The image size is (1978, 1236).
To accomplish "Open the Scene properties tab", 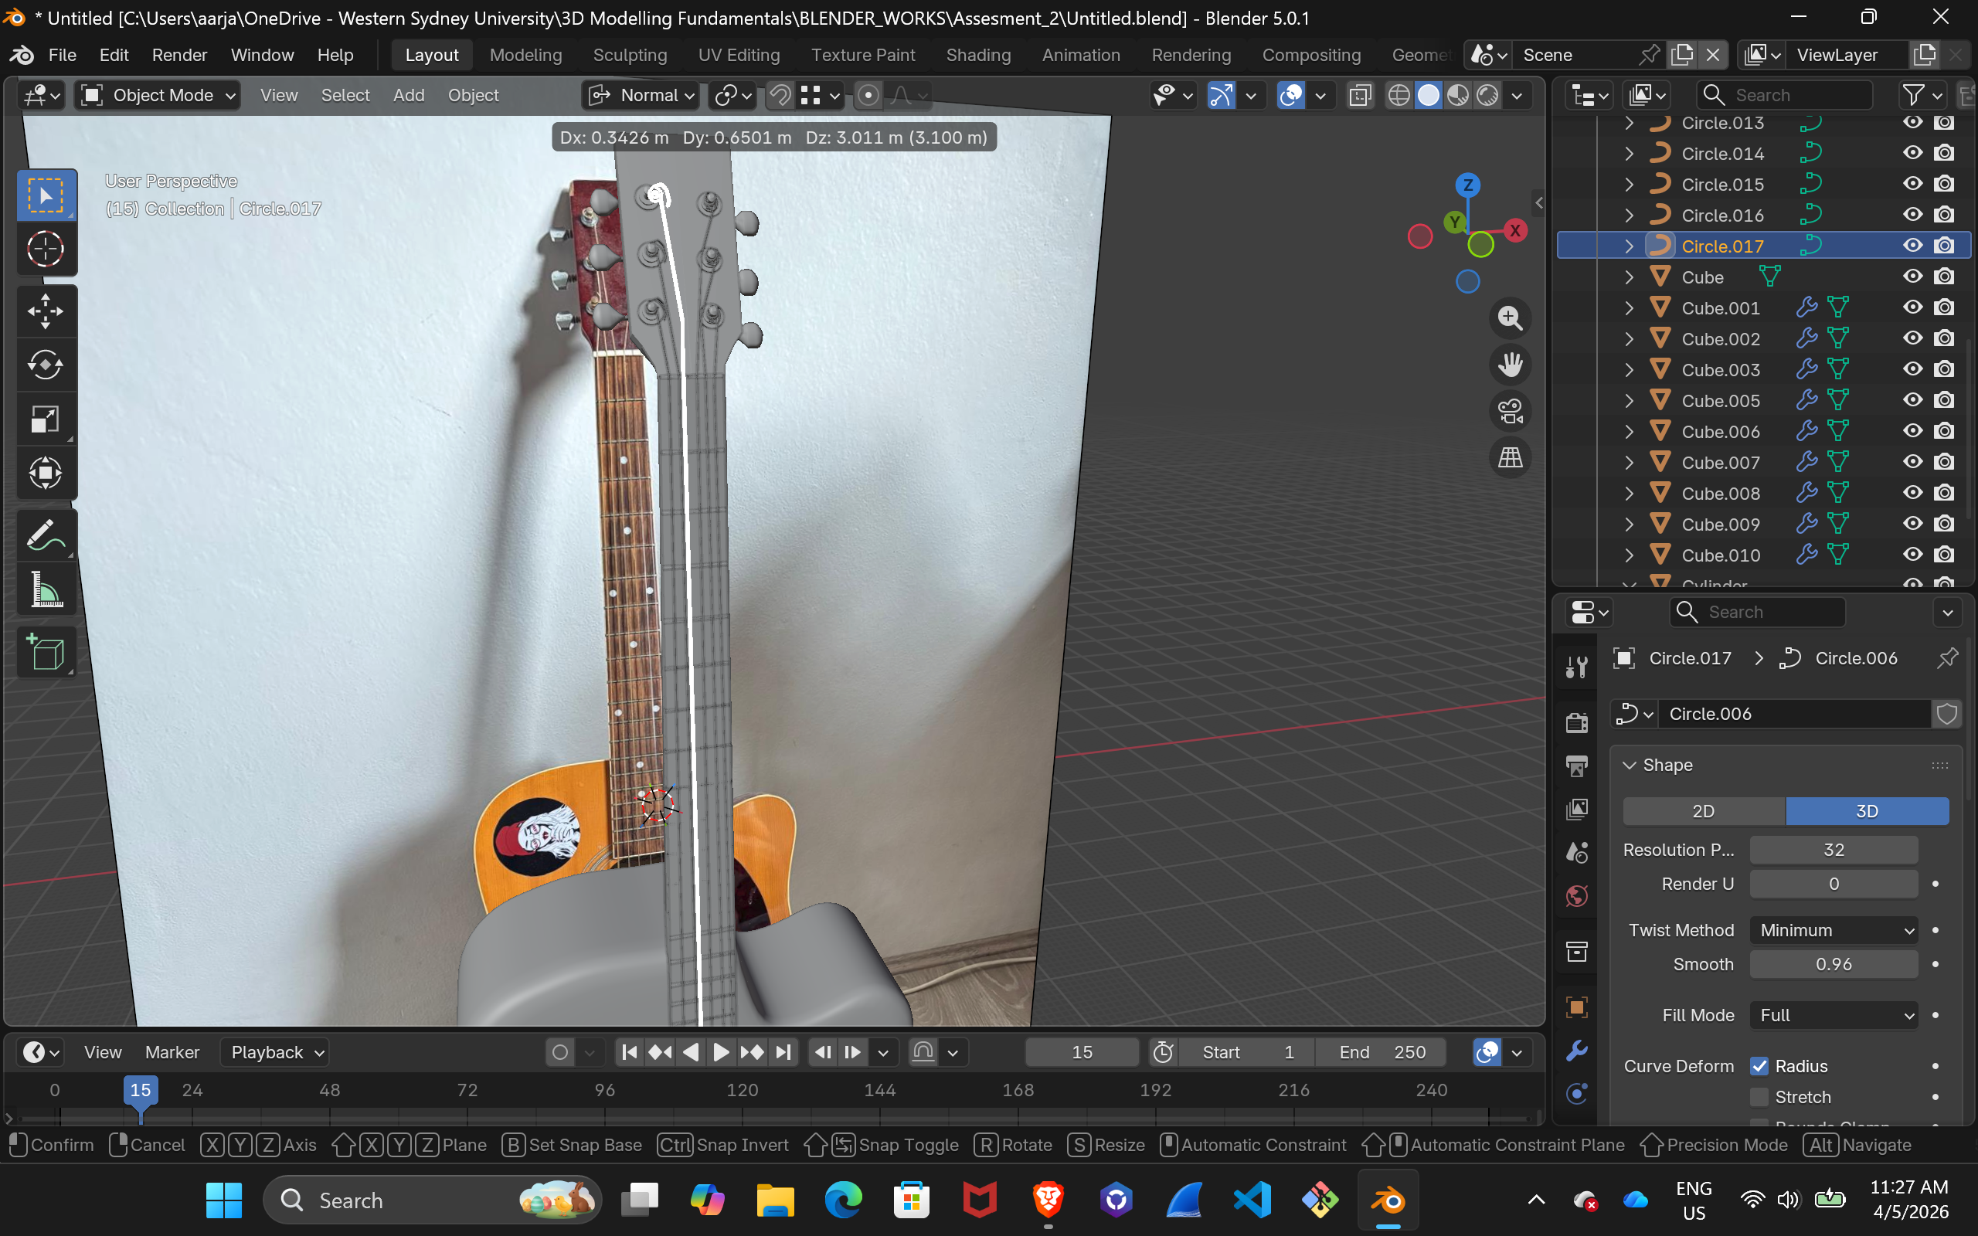I will coord(1577,853).
